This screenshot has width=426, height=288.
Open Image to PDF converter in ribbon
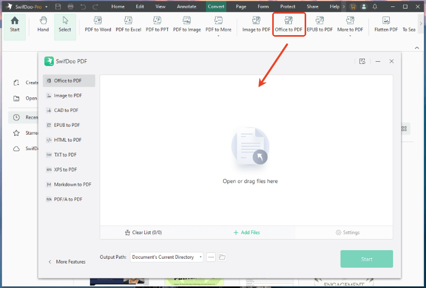256,24
